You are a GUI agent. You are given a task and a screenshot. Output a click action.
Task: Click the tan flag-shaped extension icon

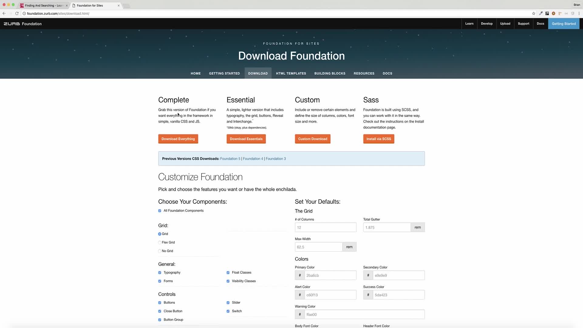click(560, 13)
